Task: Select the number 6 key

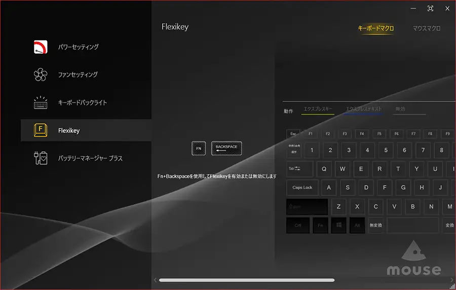Action: [x=404, y=150]
